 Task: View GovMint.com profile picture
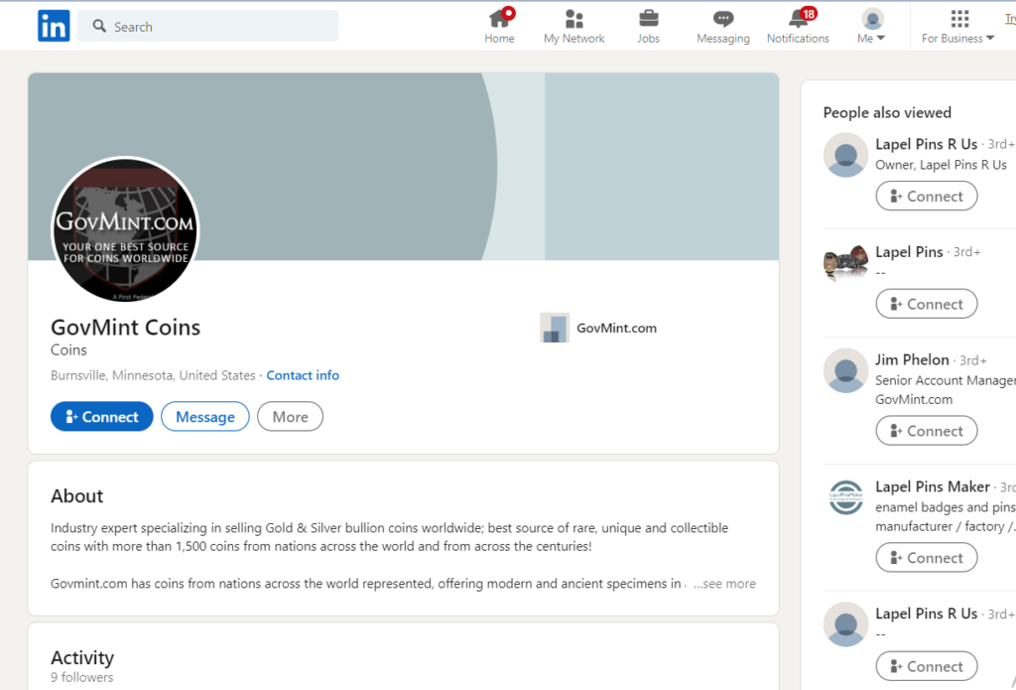pyautogui.click(x=125, y=229)
